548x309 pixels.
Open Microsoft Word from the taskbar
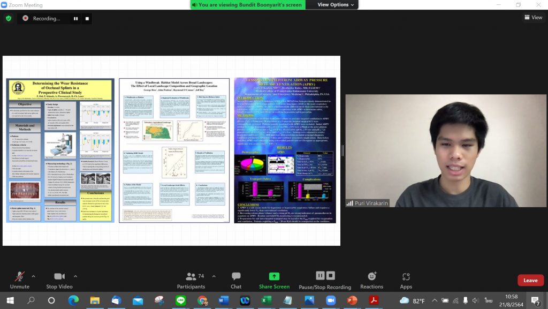(223, 300)
